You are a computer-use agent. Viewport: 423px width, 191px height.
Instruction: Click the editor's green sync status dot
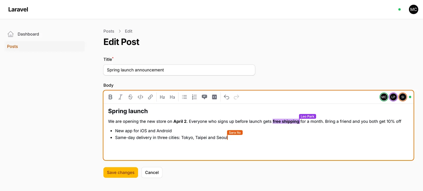point(410,97)
